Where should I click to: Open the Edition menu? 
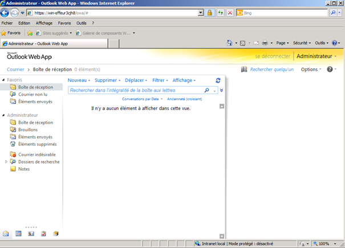(24, 23)
